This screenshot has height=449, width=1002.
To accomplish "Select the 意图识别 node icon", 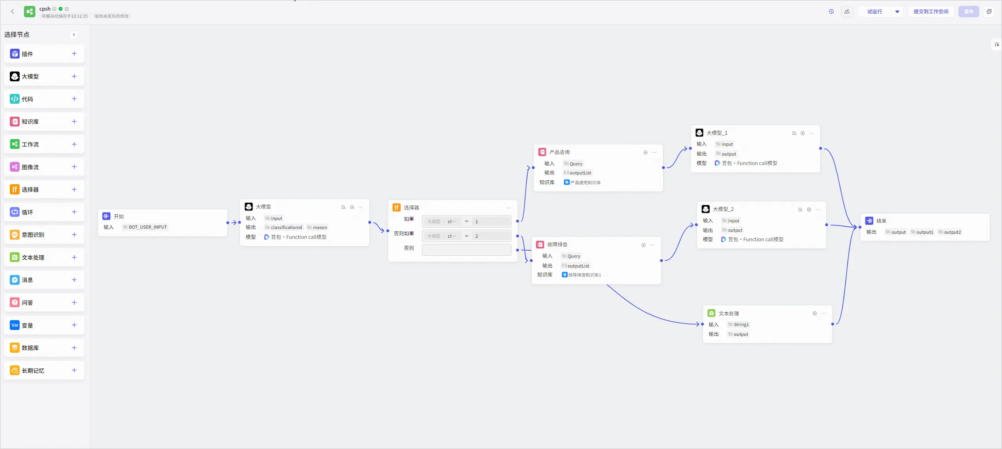I will [15, 235].
